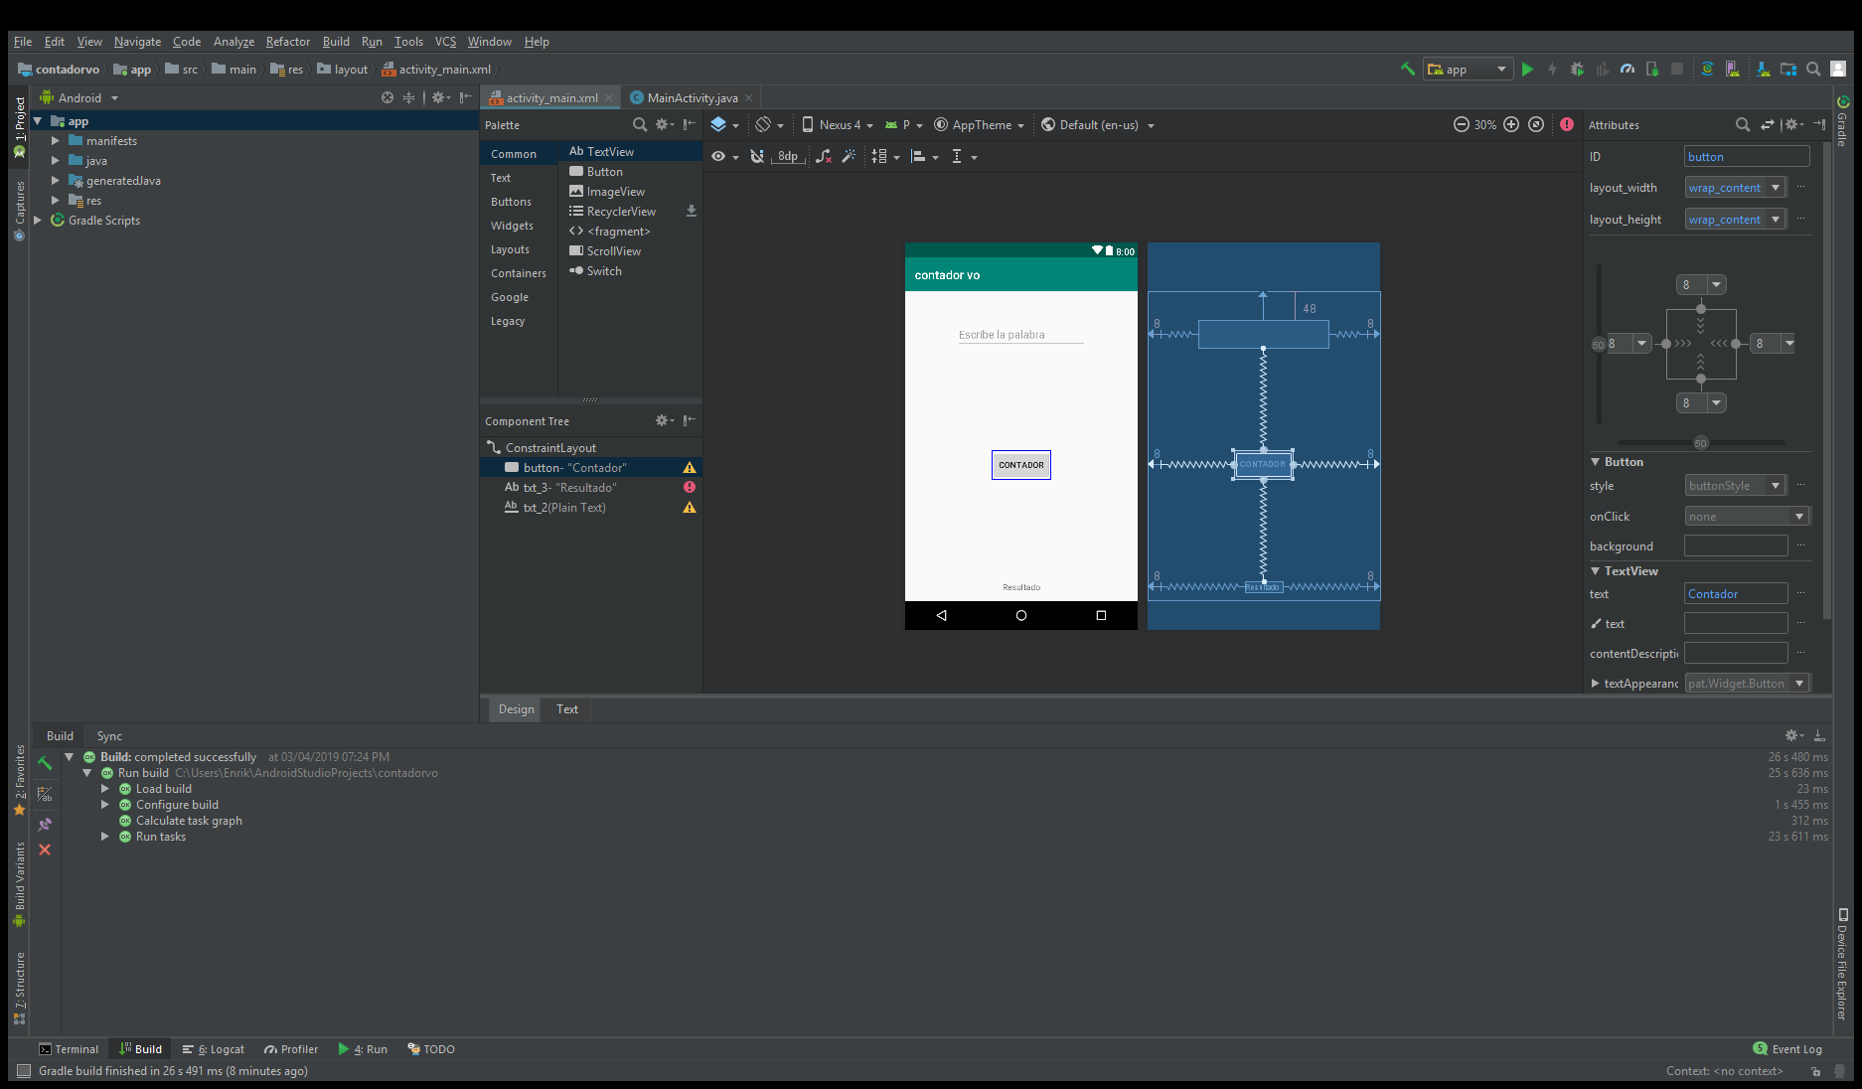Screen dimensions: 1862x1089
Task: Switch to the Sync tab
Action: [x=109, y=736]
